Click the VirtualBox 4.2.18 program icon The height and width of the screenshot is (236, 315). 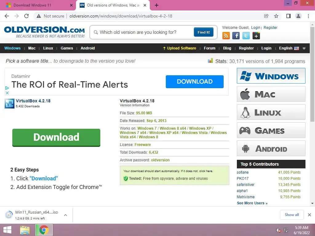coord(10,104)
